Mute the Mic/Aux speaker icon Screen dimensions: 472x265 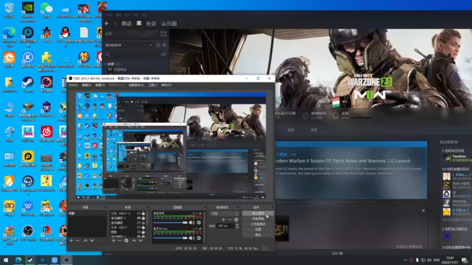coord(191,238)
